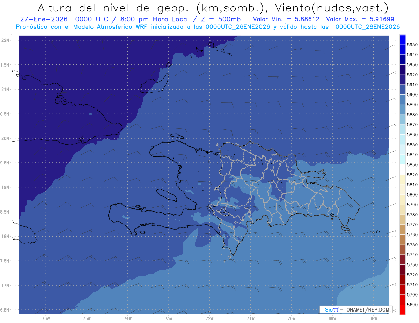
Task: Click the 5950 color bar label
Action: (412, 45)
